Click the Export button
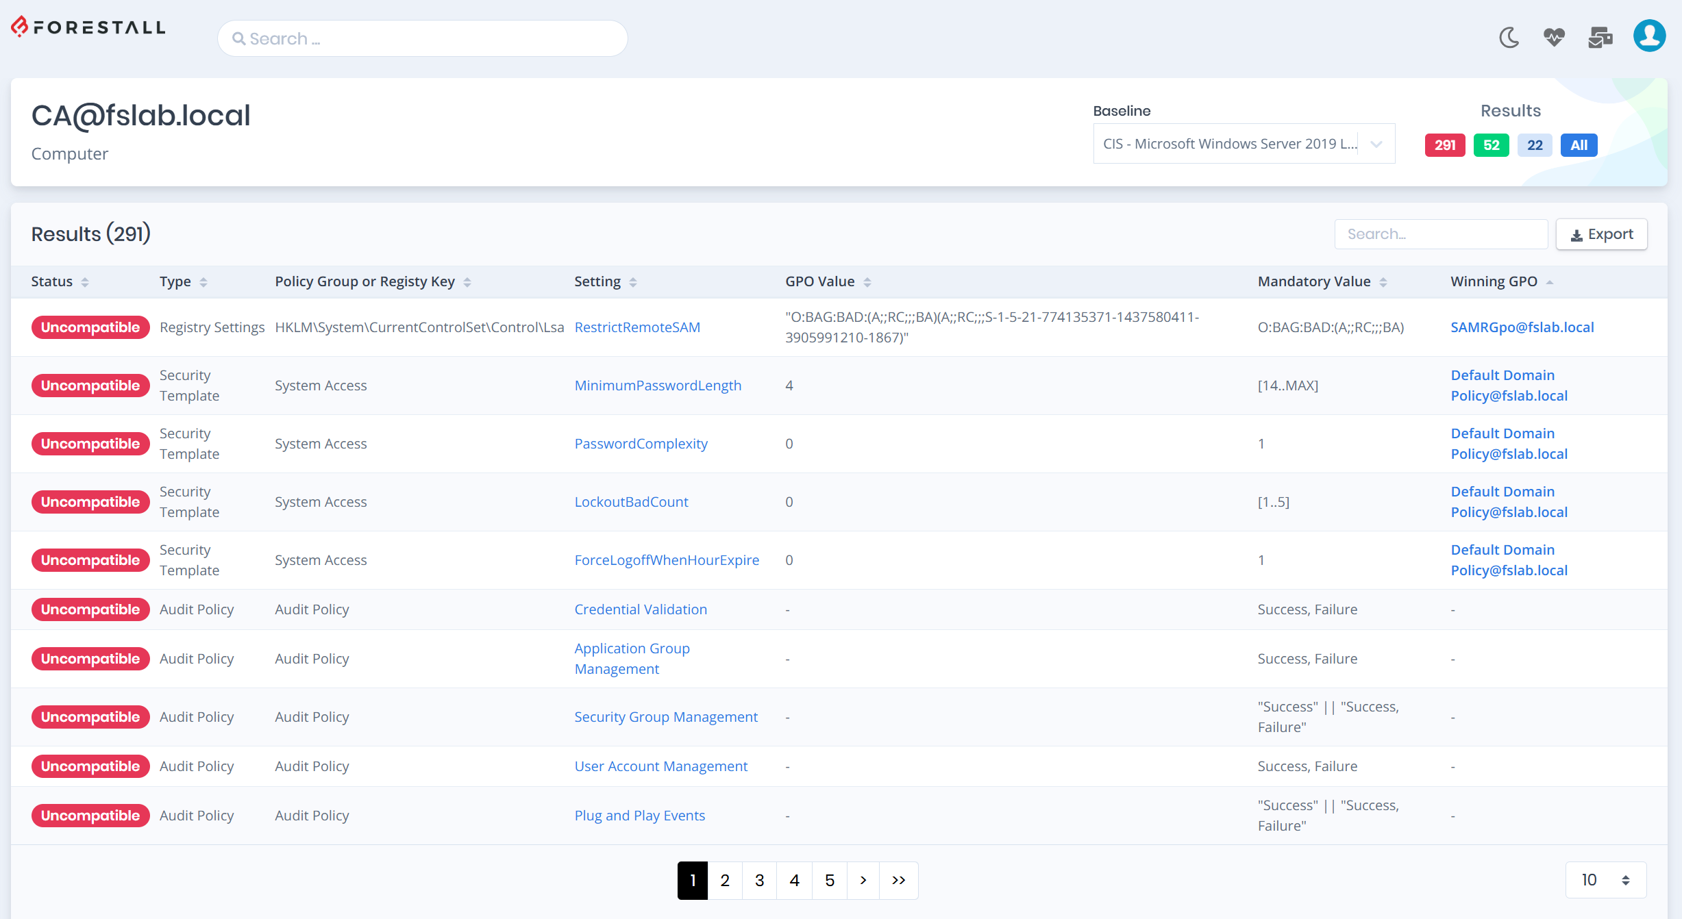Viewport: 1682px width, 919px height. [x=1601, y=234]
